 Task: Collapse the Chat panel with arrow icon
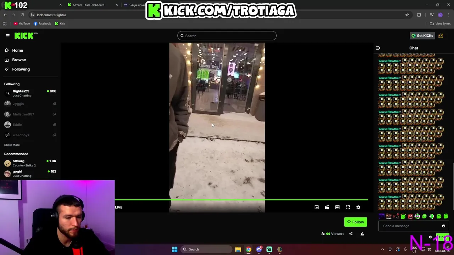coord(378,48)
